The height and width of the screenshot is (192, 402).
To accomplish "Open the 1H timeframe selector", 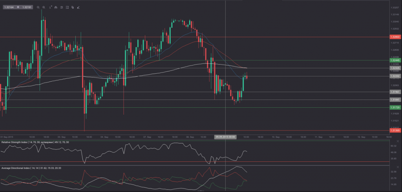I will (x=51, y=7).
